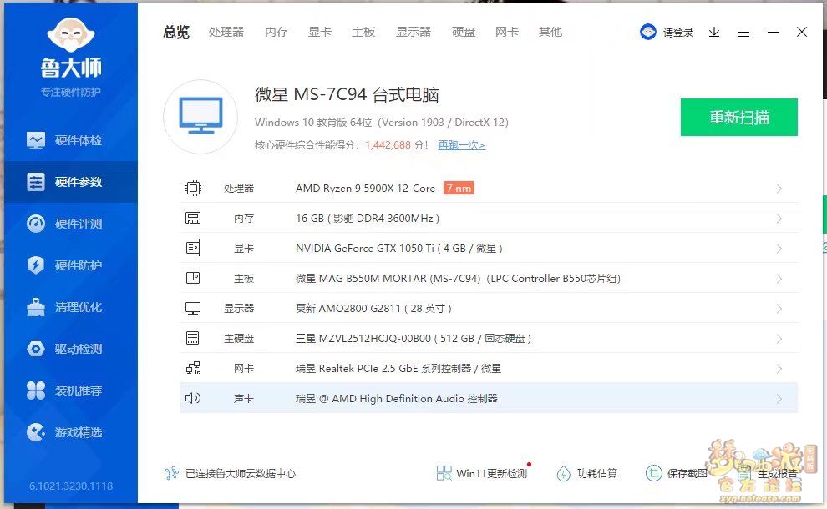The height and width of the screenshot is (509, 827).
Task: Click the download arrow icon in title bar
Action: 714,33
